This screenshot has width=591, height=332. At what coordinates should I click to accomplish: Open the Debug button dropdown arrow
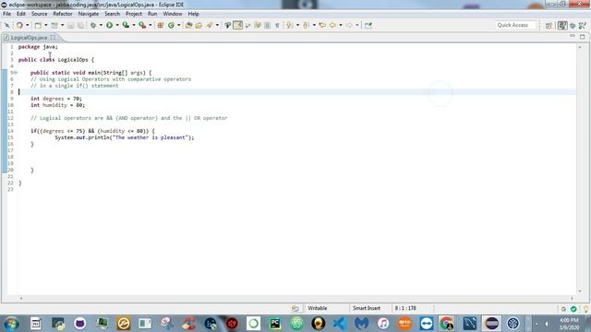(x=101, y=25)
